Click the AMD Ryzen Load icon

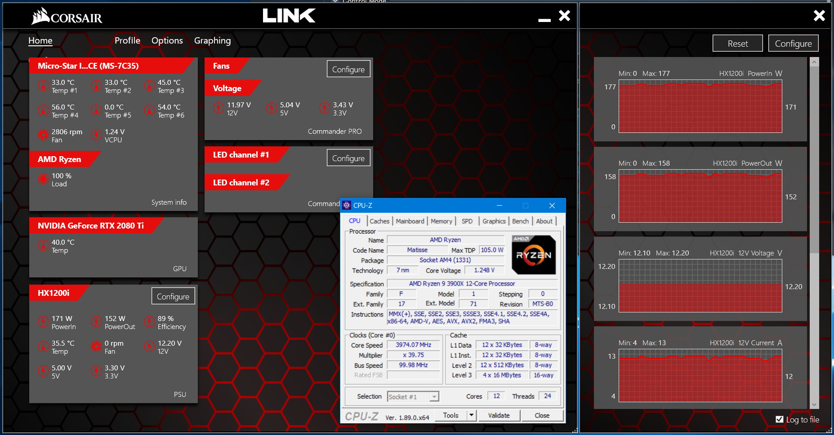[43, 179]
